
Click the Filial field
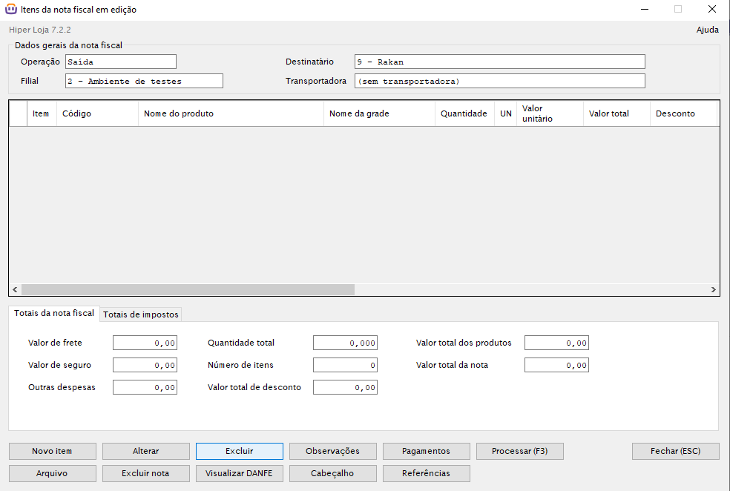pos(144,81)
